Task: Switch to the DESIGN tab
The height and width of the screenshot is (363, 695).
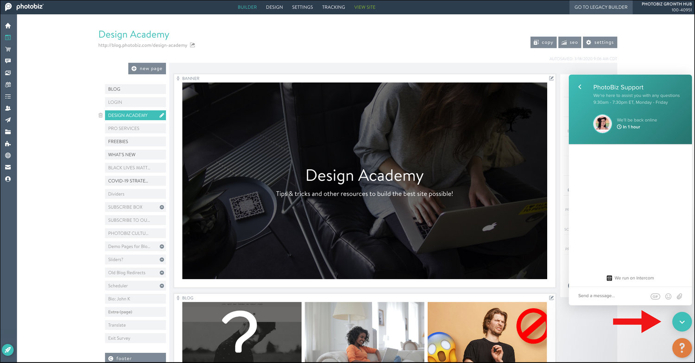Action: pyautogui.click(x=274, y=7)
